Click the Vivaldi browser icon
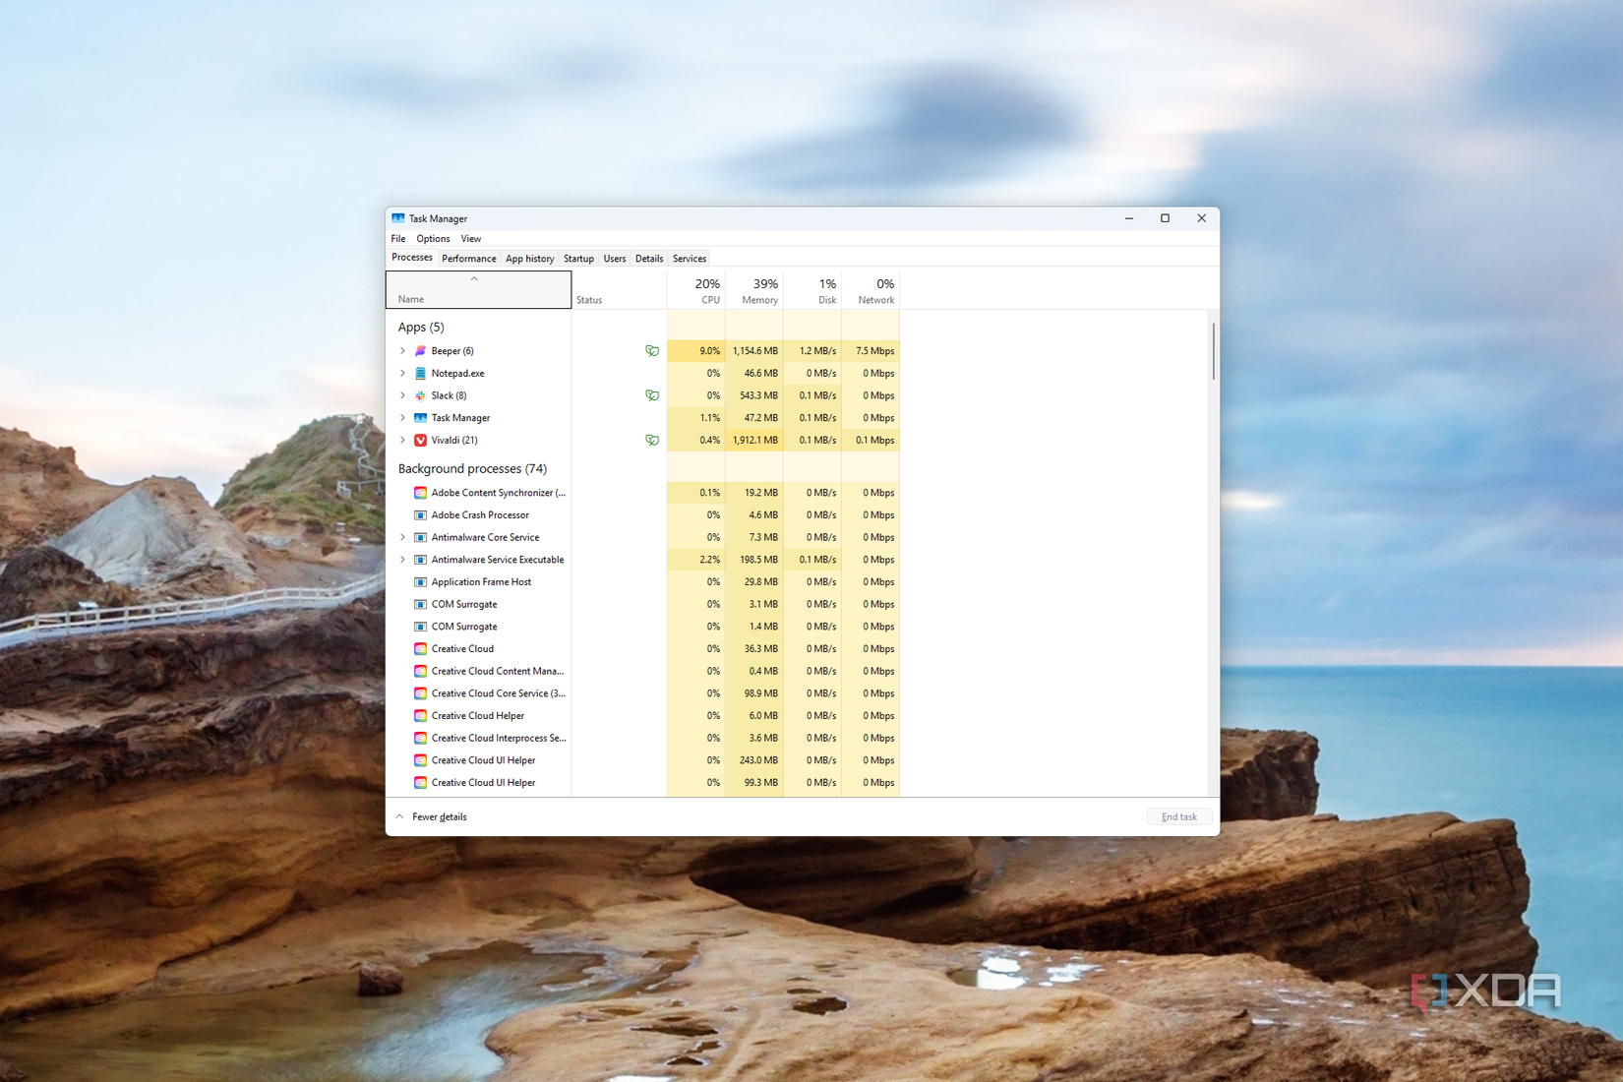1623x1082 pixels. tap(421, 440)
